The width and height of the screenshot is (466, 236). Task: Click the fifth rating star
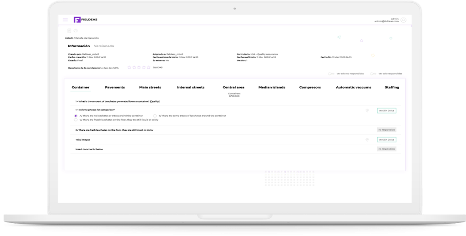(x=148, y=67)
